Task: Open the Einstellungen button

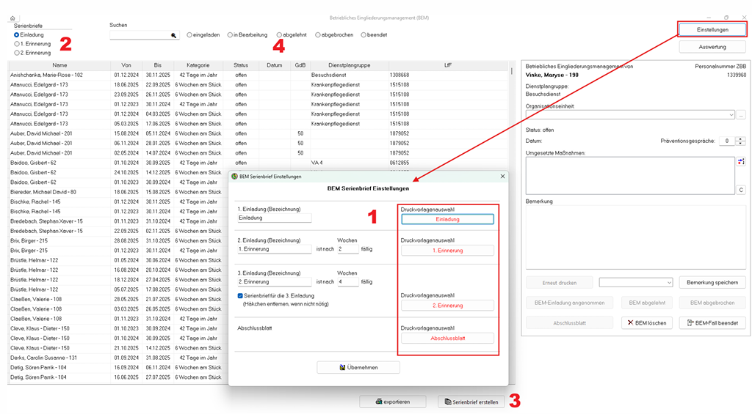Action: pos(712,29)
